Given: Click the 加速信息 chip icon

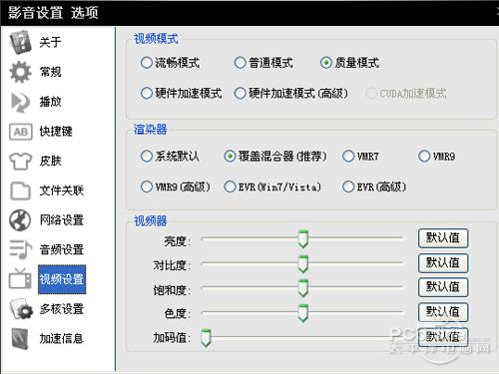Looking at the screenshot, I should pos(20,338).
